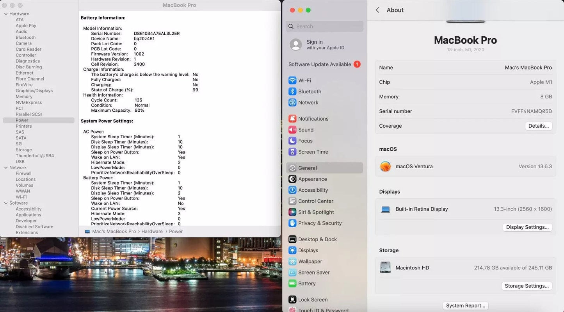Viewport: 564px width, 312px height.
Task: Click Maximum Capacity 90% value
Action: point(139,111)
